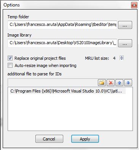Click empty area of the additional files list
139x150 pixels.
(70, 113)
